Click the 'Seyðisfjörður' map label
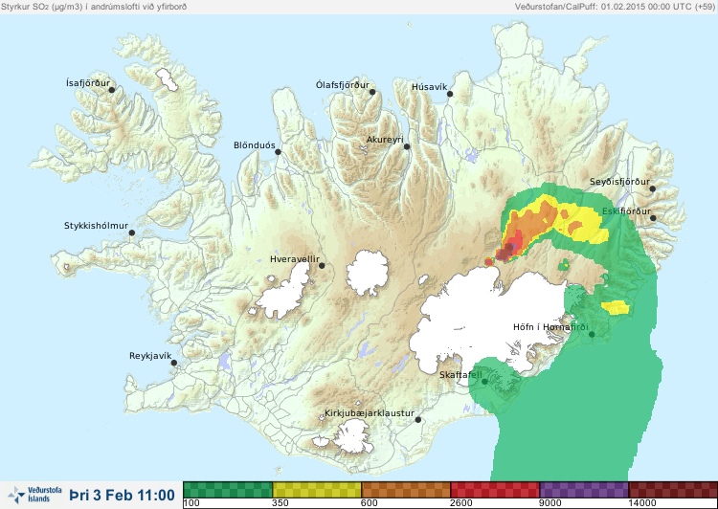This screenshot has width=718, height=509. pyautogui.click(x=619, y=182)
